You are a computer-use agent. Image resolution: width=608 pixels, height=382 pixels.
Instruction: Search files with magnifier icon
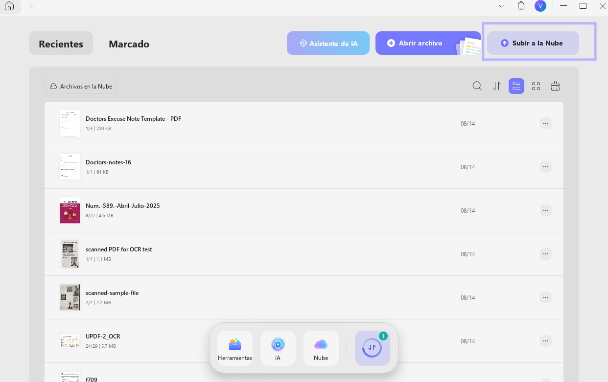click(477, 86)
